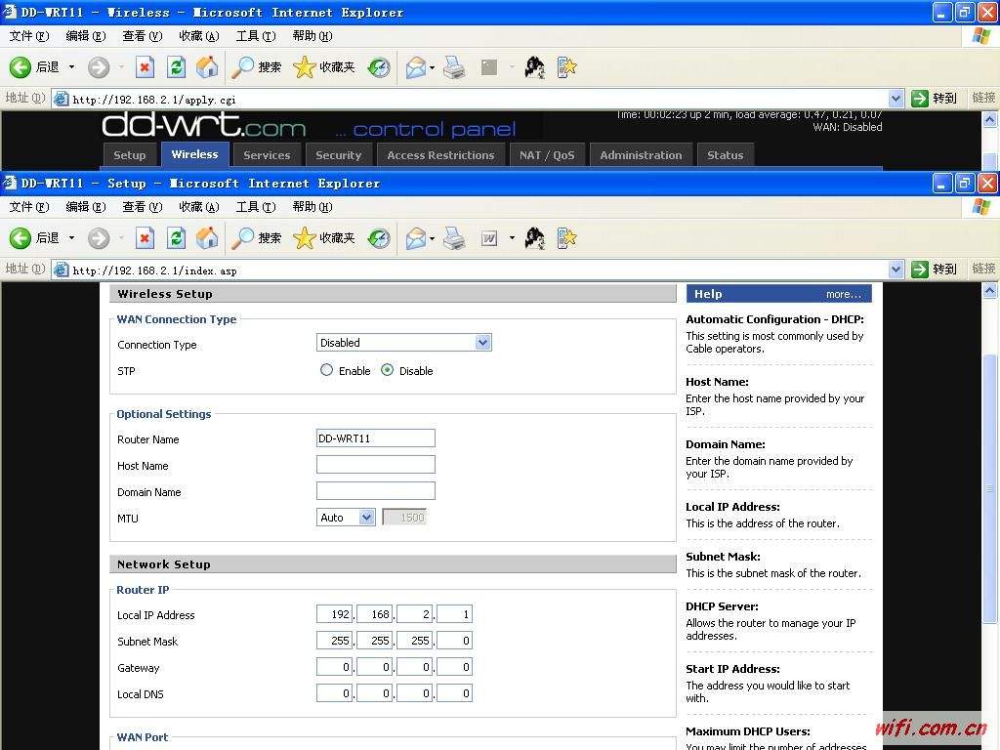
Task: Click the Host Name input field
Action: pyautogui.click(x=376, y=464)
